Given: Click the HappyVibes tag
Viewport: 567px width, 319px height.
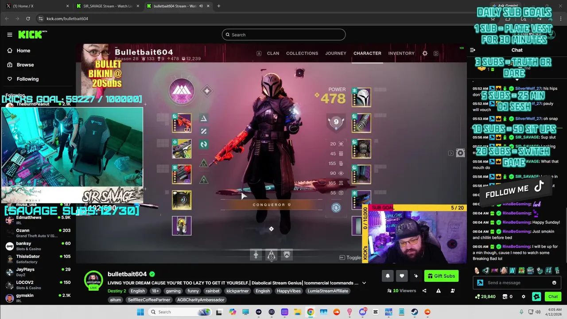Looking at the screenshot, I should tap(288, 291).
